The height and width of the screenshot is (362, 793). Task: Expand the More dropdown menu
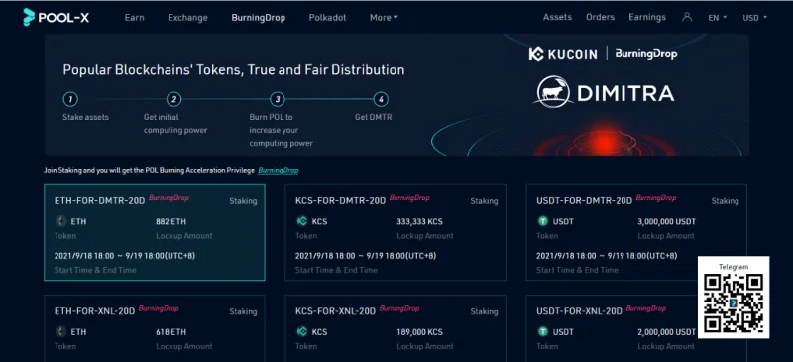click(x=384, y=18)
